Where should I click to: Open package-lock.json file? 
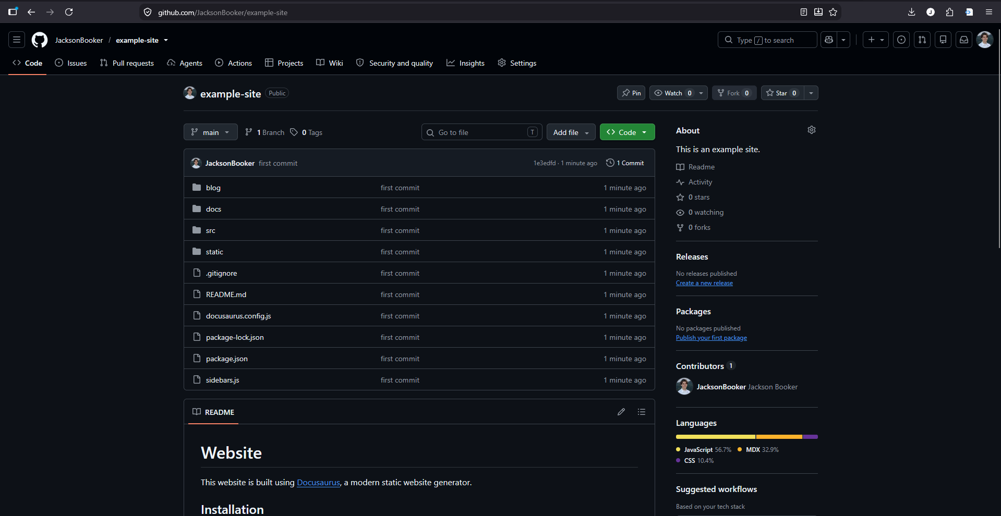click(x=235, y=337)
